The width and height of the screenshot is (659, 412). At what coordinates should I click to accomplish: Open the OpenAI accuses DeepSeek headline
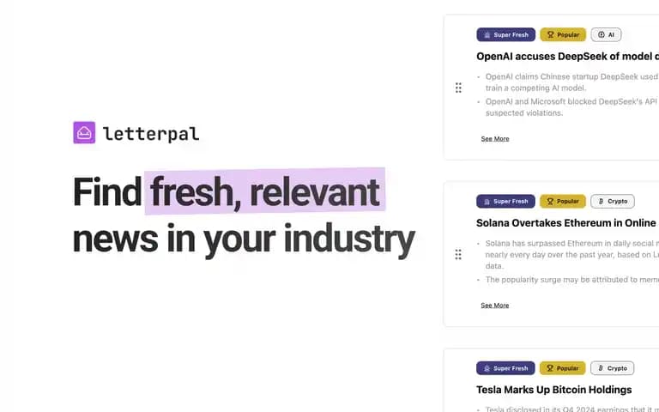[x=567, y=57]
